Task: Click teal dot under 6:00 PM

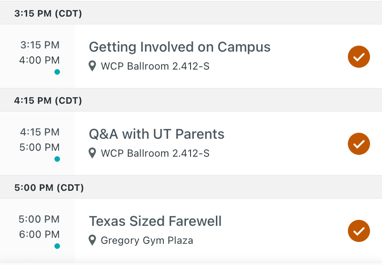Action: (x=57, y=246)
